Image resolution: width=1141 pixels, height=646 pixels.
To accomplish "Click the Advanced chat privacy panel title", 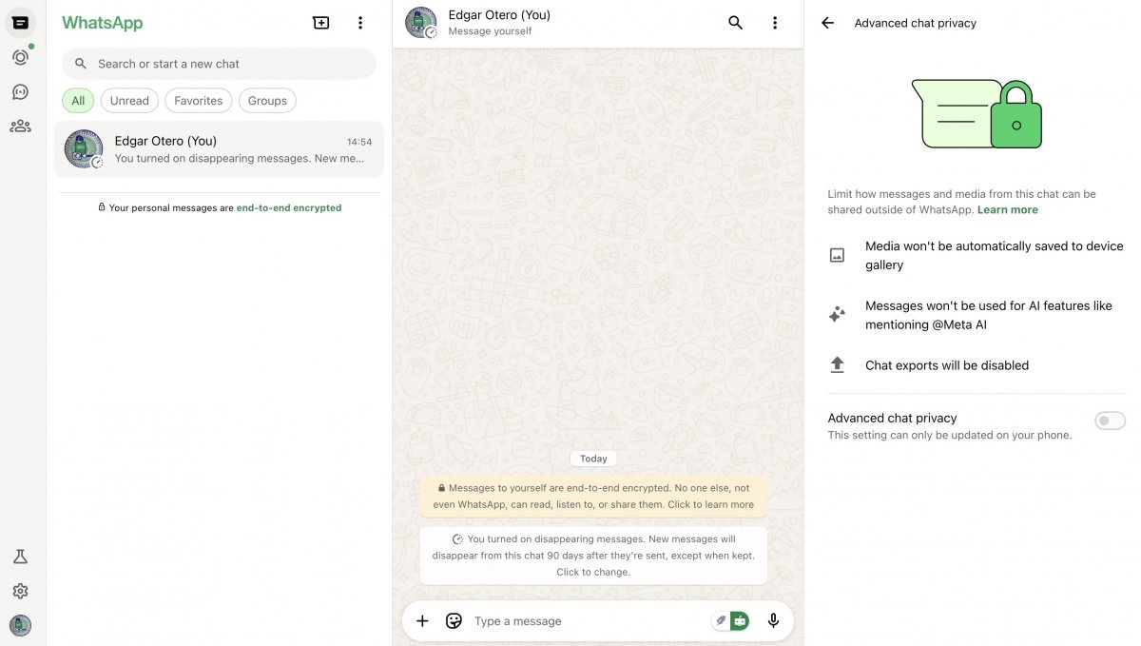I will pos(916,23).
